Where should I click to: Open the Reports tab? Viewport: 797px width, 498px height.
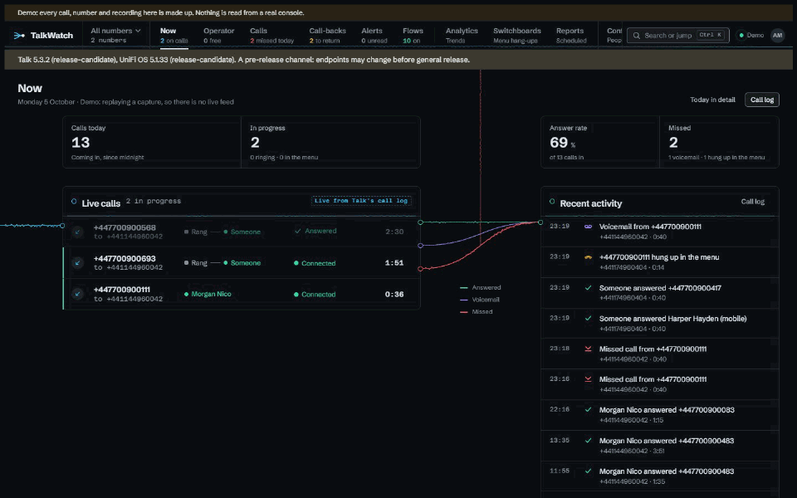571,35
